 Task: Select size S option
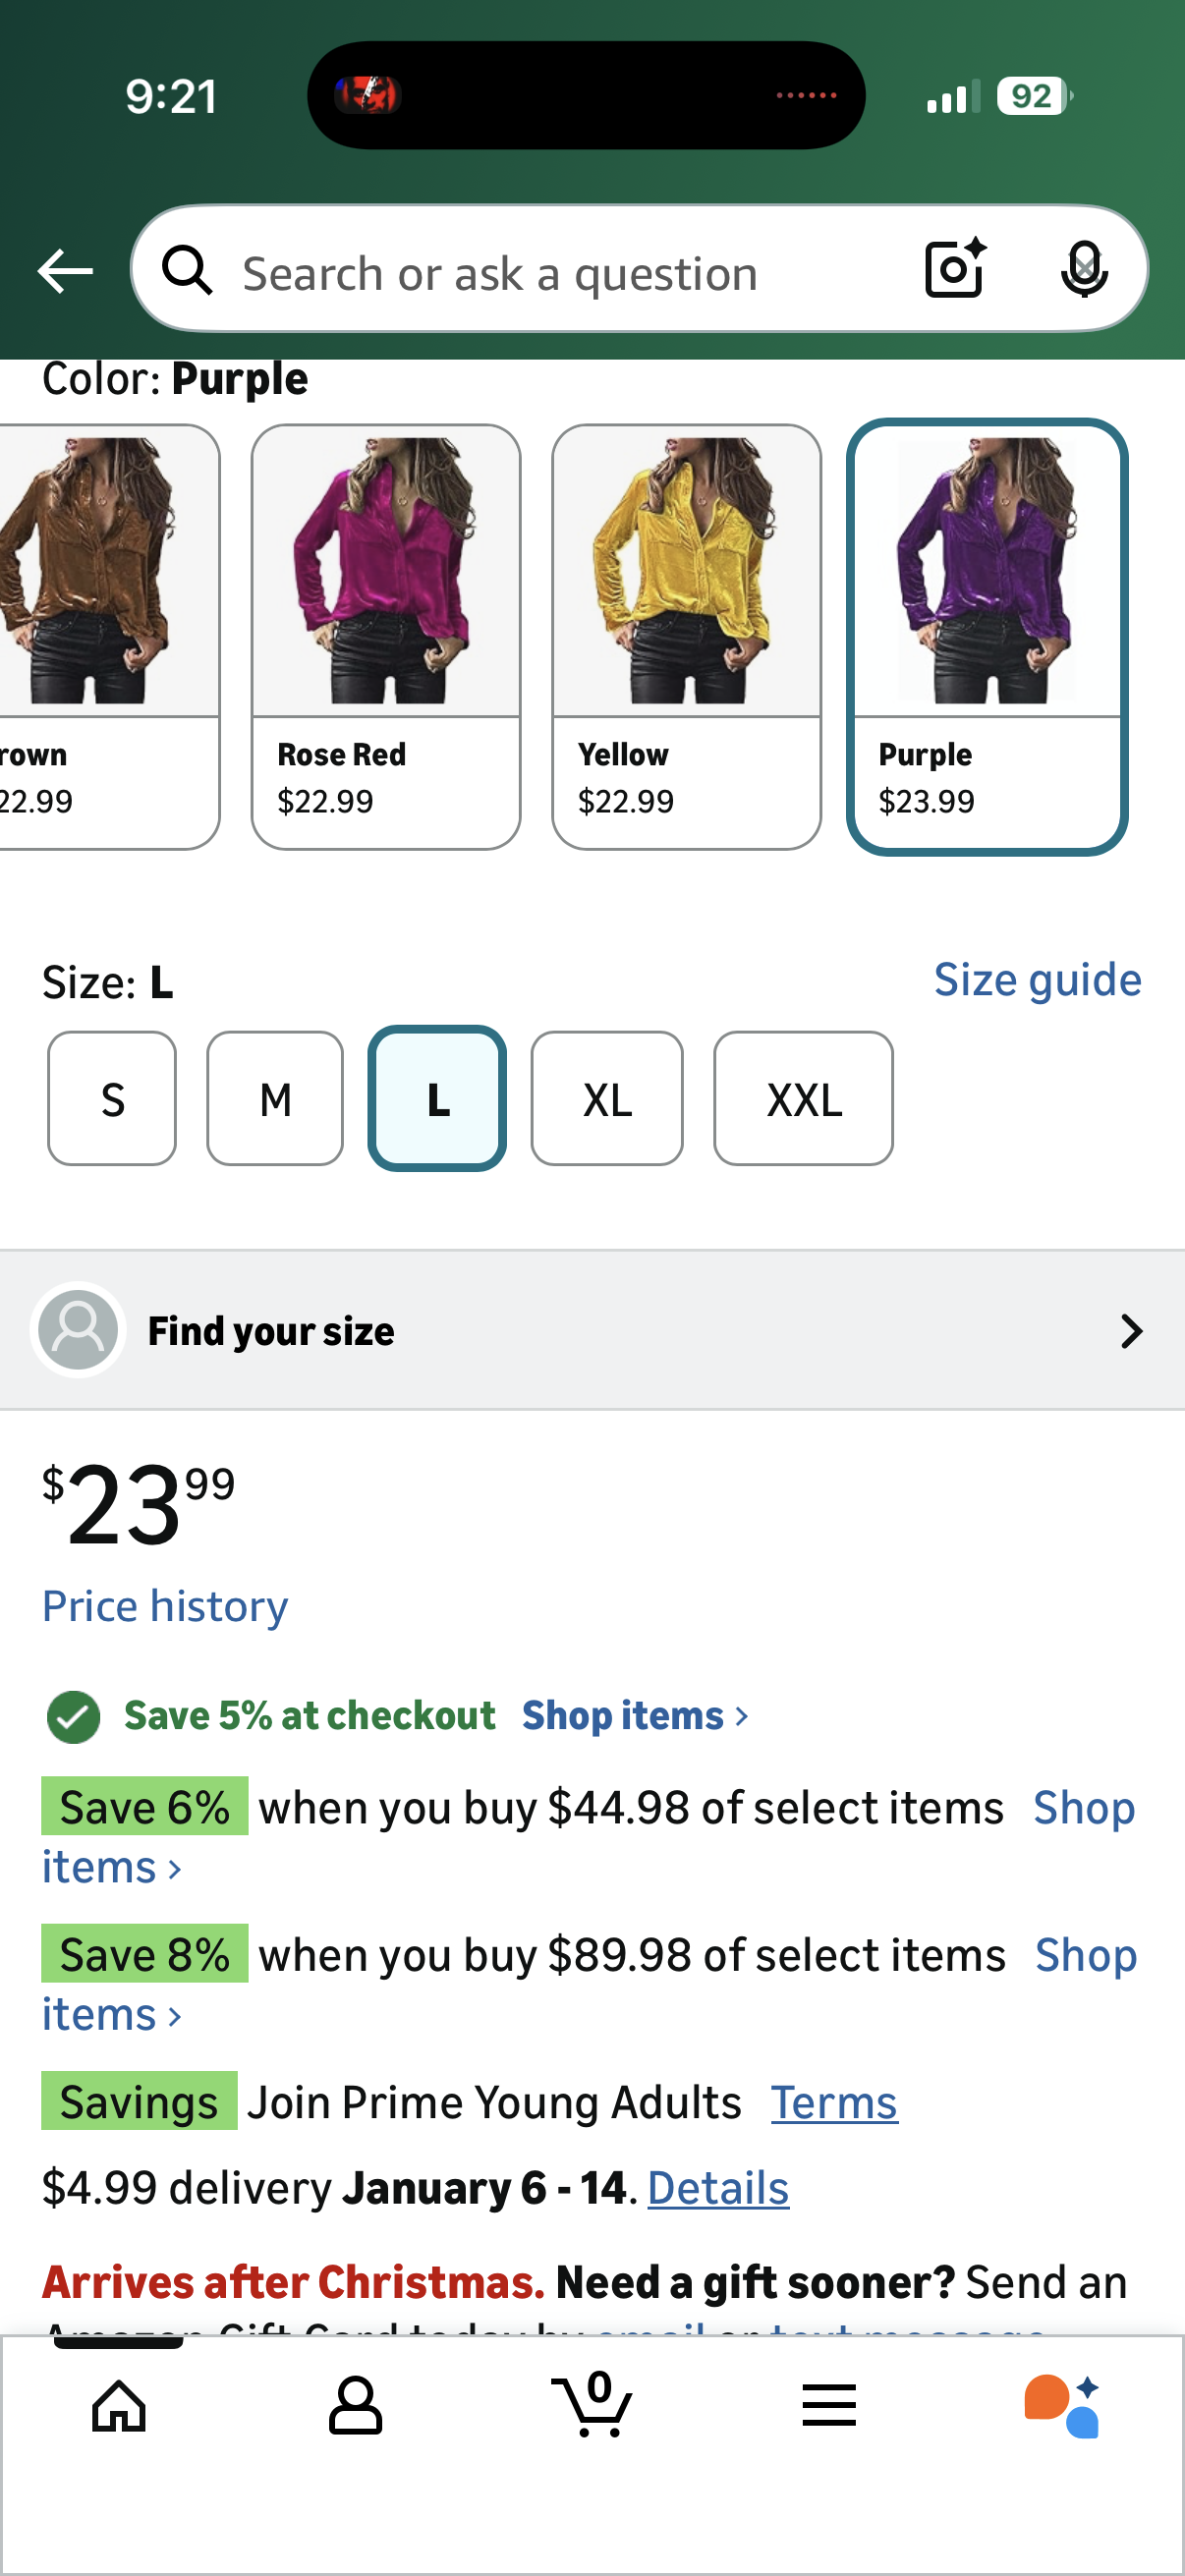tap(112, 1099)
